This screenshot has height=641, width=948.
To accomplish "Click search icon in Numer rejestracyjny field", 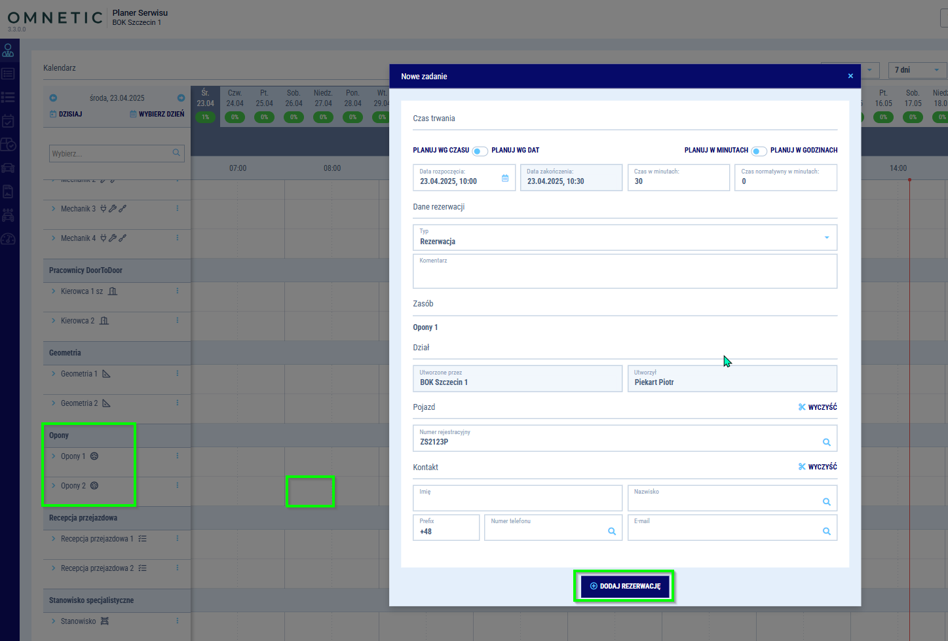I will pos(826,443).
